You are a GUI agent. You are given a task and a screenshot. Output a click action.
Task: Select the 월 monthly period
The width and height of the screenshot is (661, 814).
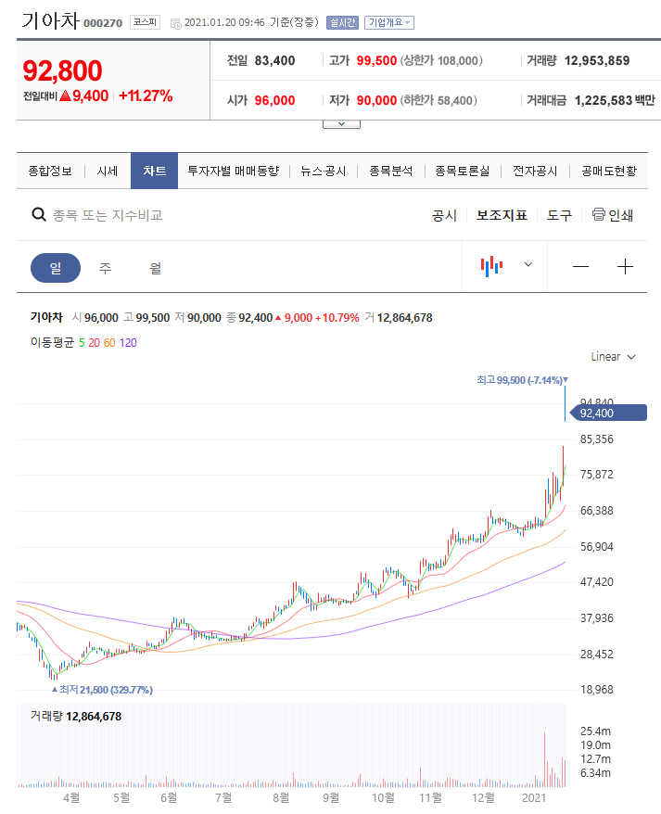[x=155, y=268]
